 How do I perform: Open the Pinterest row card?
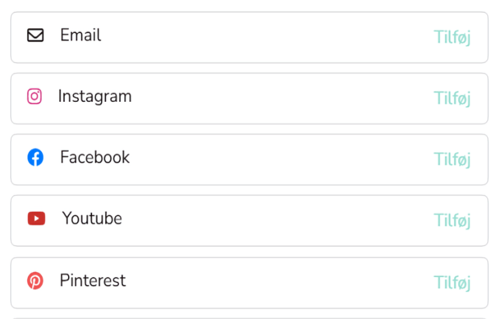249,283
